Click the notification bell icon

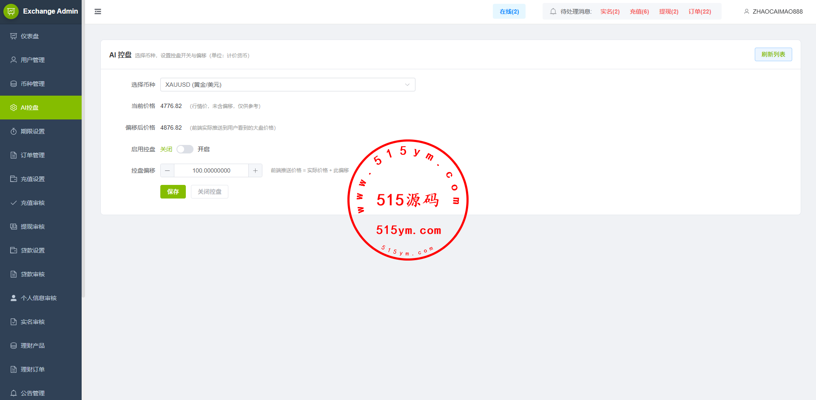click(x=553, y=11)
